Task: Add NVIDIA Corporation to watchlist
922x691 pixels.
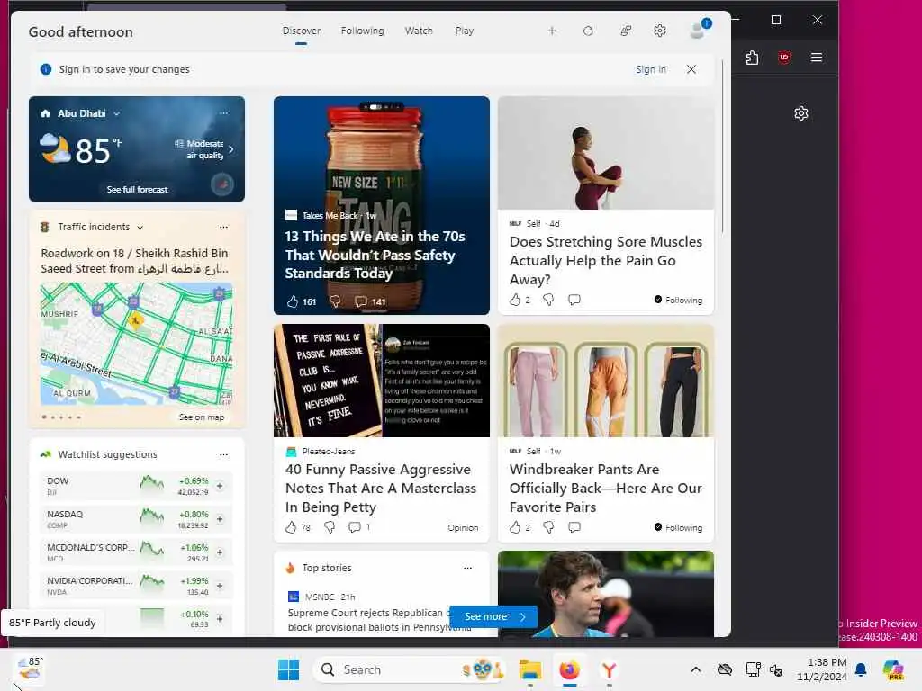Action: click(x=220, y=586)
